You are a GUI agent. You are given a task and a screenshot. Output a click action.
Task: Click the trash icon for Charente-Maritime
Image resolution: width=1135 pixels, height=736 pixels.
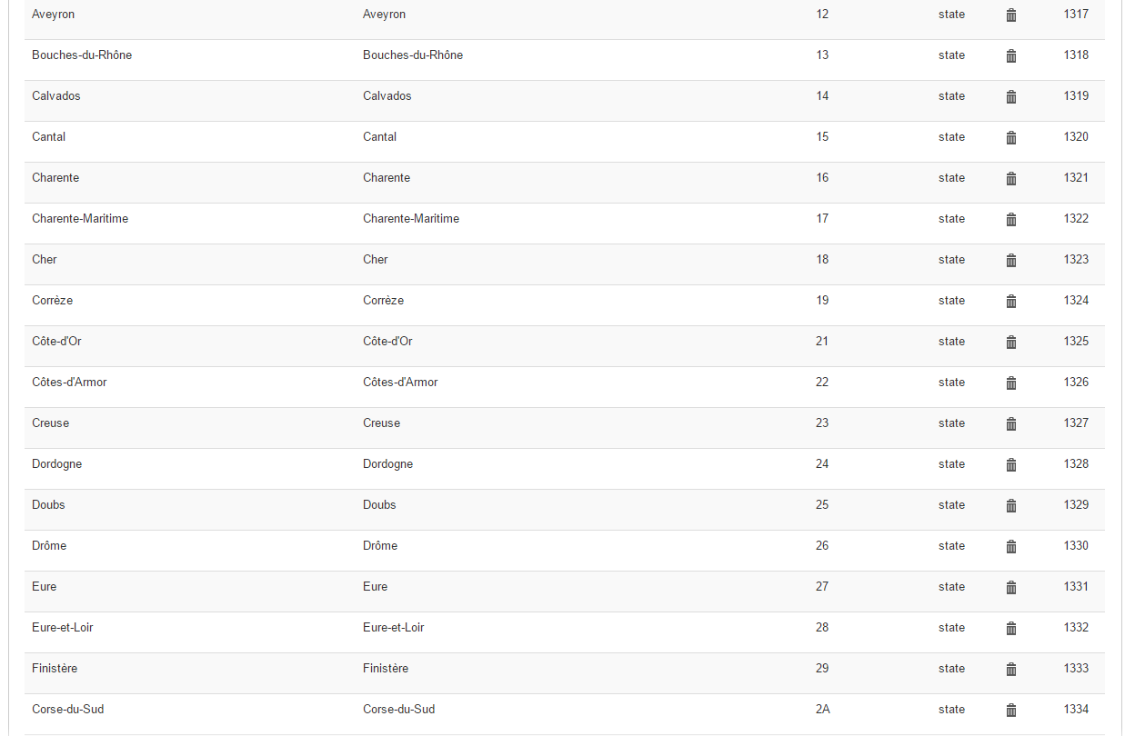coord(1011,220)
